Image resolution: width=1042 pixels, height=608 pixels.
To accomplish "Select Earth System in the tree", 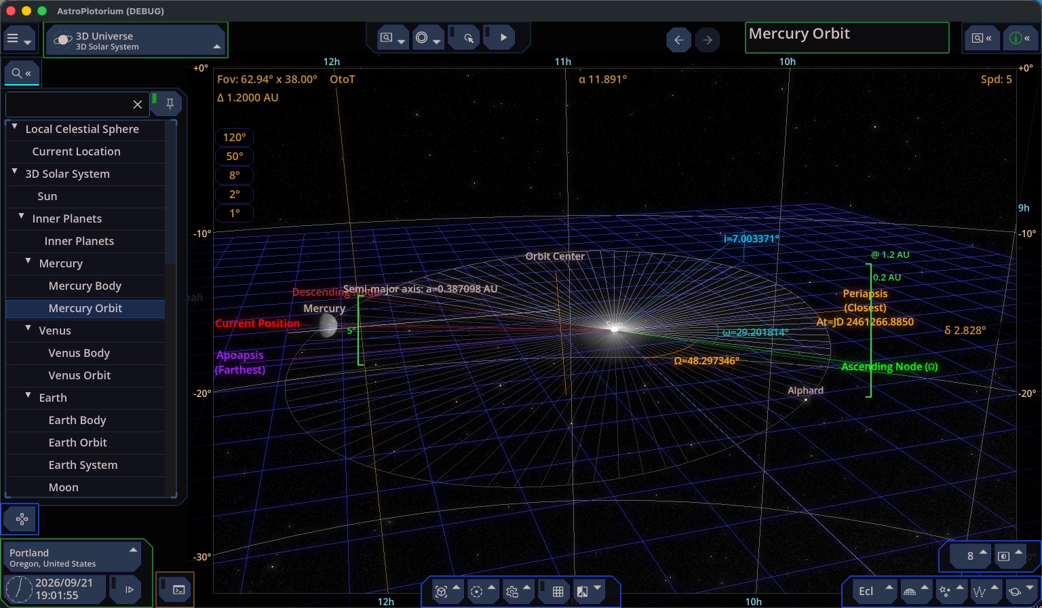I will (85, 465).
